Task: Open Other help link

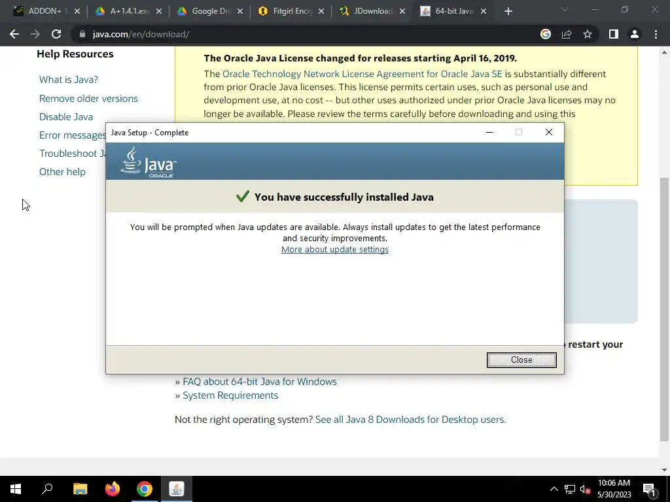Action: click(62, 172)
